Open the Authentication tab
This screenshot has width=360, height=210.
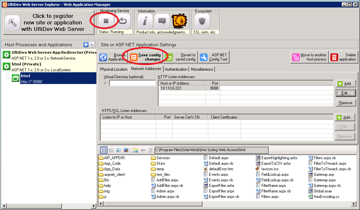click(x=176, y=69)
